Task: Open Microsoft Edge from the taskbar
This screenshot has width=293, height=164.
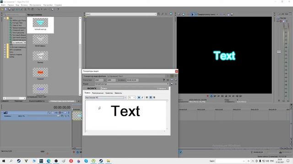Action: tap(49, 161)
